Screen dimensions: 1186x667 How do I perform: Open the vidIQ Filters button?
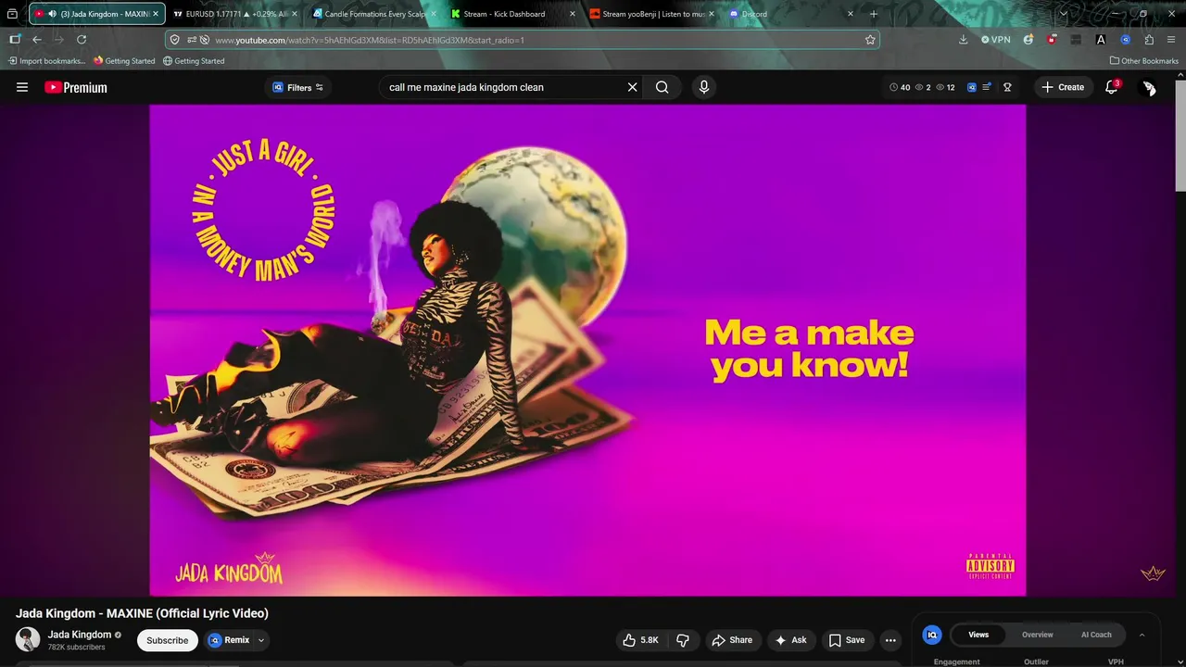click(298, 87)
